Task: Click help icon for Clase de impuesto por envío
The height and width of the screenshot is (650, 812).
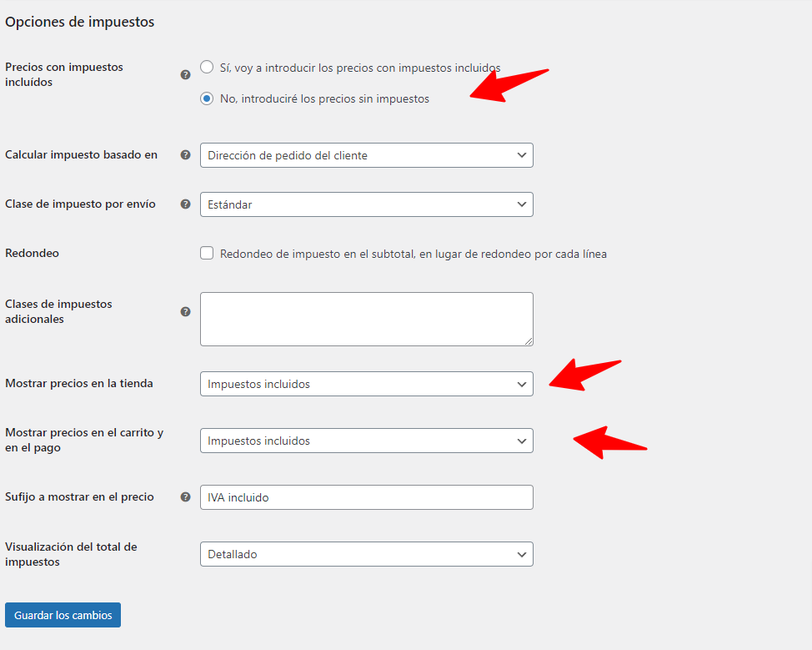Action: pyautogui.click(x=185, y=204)
